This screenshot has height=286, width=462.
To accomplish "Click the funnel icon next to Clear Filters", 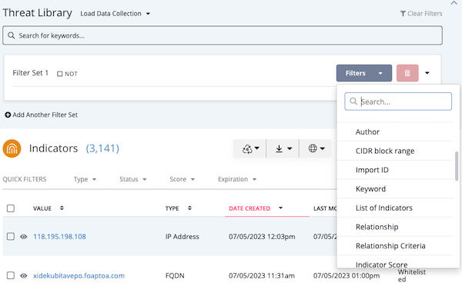I will (x=403, y=14).
